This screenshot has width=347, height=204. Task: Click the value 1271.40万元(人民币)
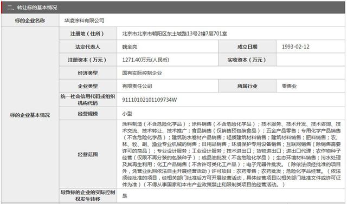146,60
